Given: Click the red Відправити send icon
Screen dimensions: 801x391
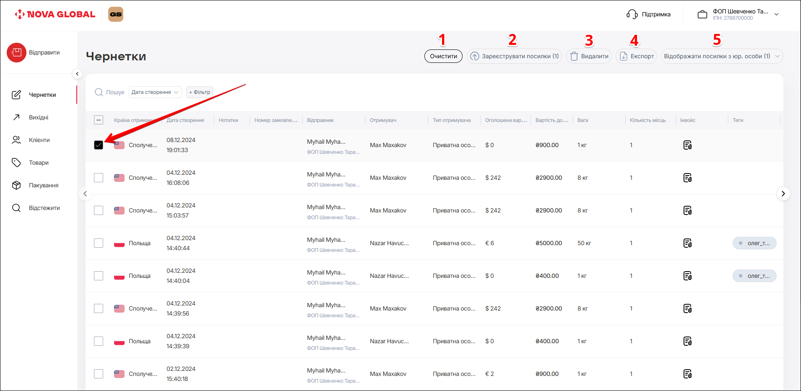Looking at the screenshot, I should click(16, 52).
